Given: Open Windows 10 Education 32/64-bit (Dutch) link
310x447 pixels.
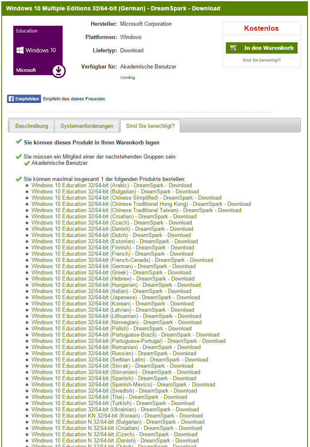Looking at the screenshot, I should (111, 235).
